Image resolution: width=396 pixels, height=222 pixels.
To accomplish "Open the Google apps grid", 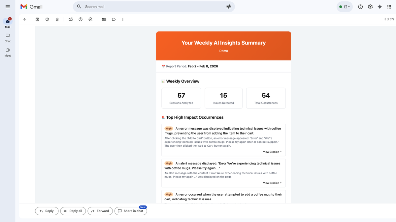I will (389, 7).
